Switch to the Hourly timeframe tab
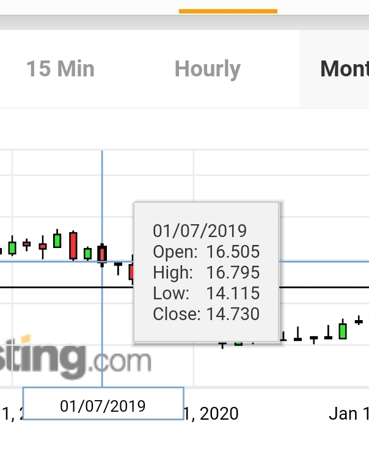This screenshot has width=369, height=471. 207,69
